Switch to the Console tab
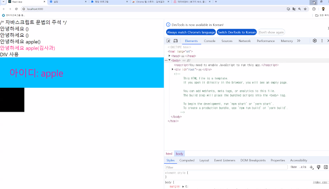This screenshot has height=189, width=329. click(210, 41)
